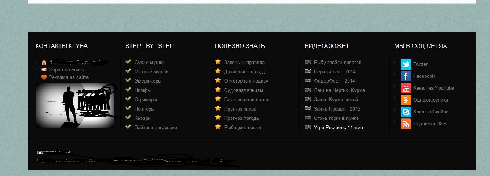Viewport: 490px width, 176px height.
Task: Open Канал на YouTube text link
Action: tap(434, 88)
